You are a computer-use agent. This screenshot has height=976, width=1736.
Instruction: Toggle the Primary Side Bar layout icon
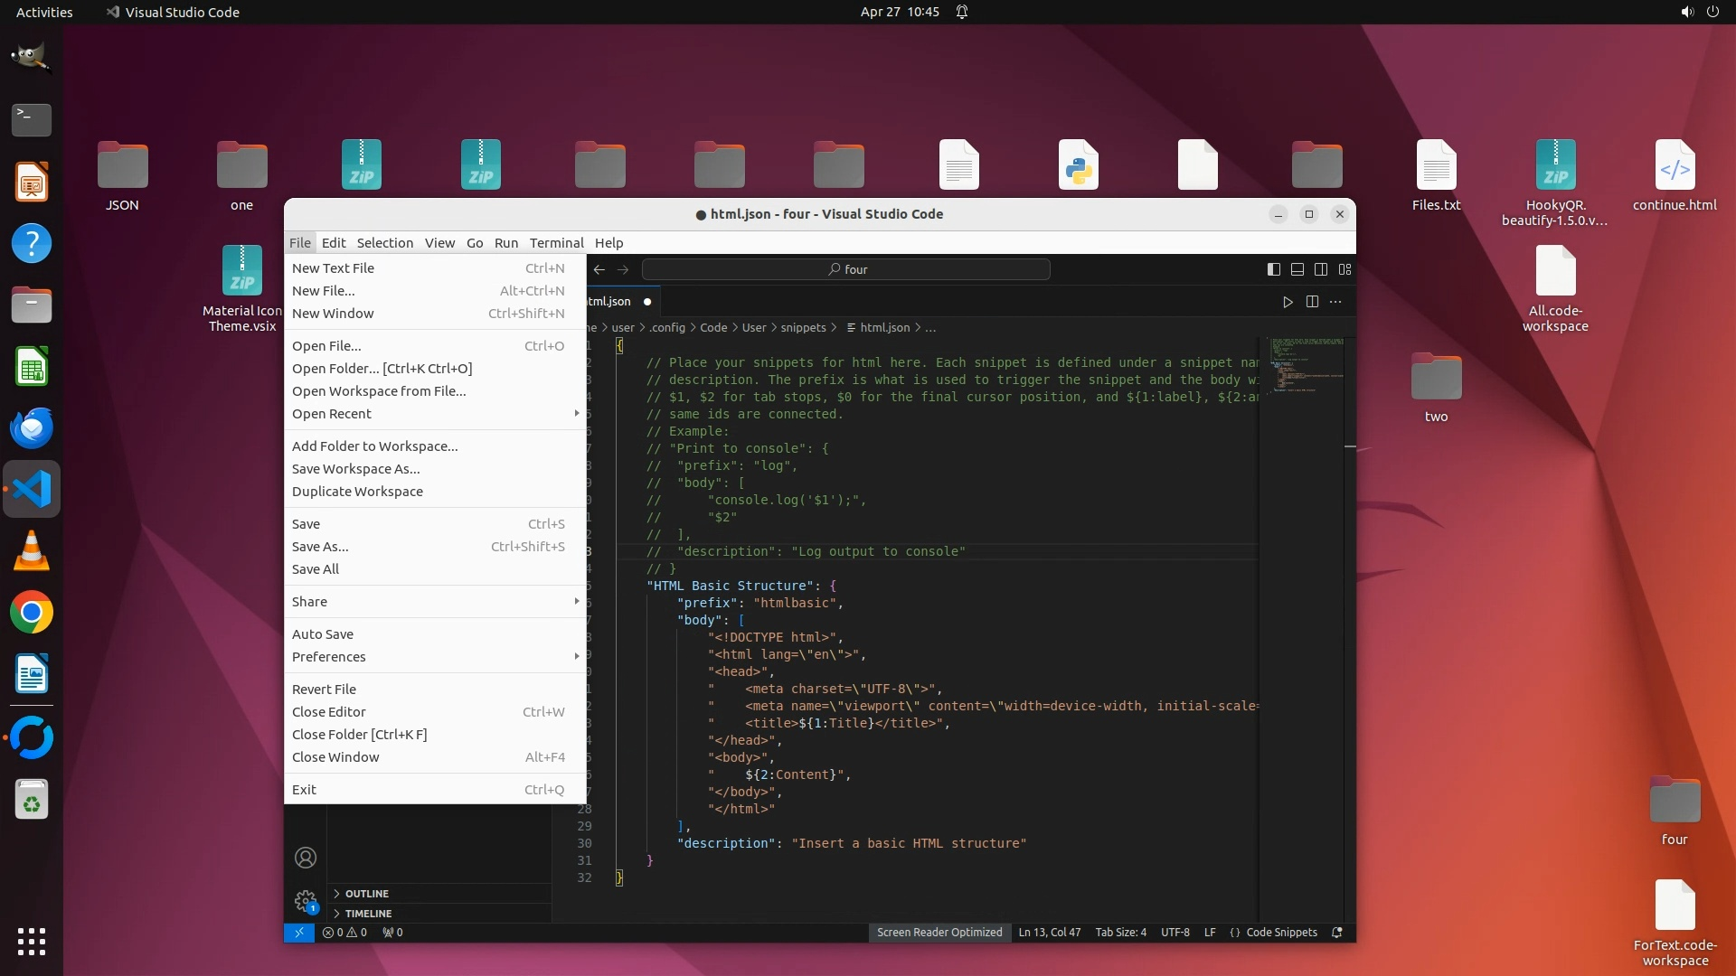pyautogui.click(x=1273, y=269)
